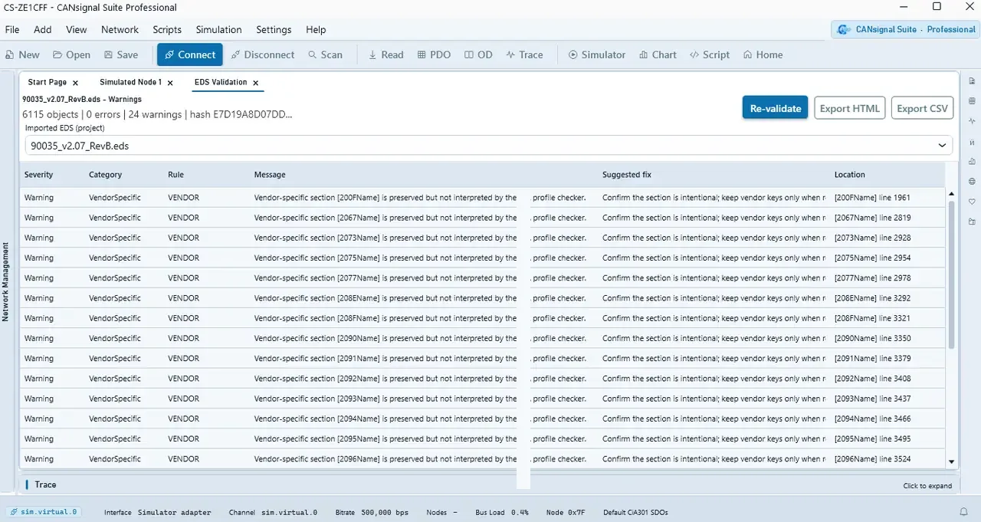Image resolution: width=981 pixels, height=522 pixels.
Task: Open the Chart toolbar tool
Action: (x=658, y=54)
